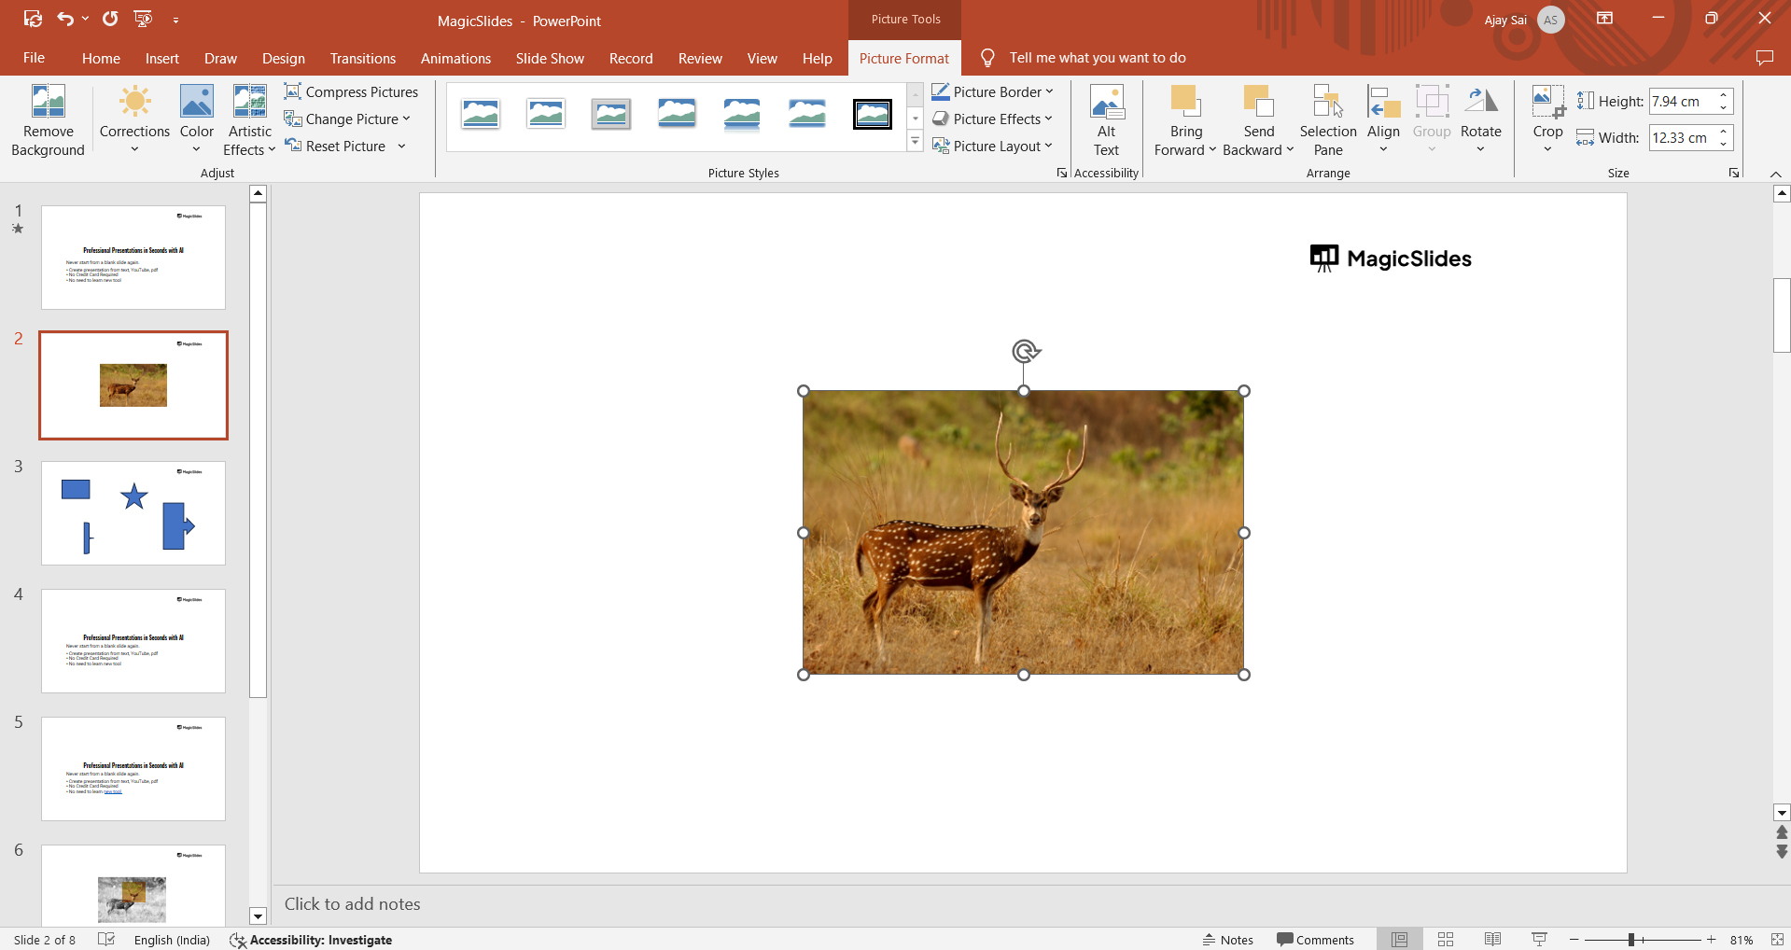The image size is (1791, 950).
Task: Click the picture rotation handle
Action: click(1025, 351)
